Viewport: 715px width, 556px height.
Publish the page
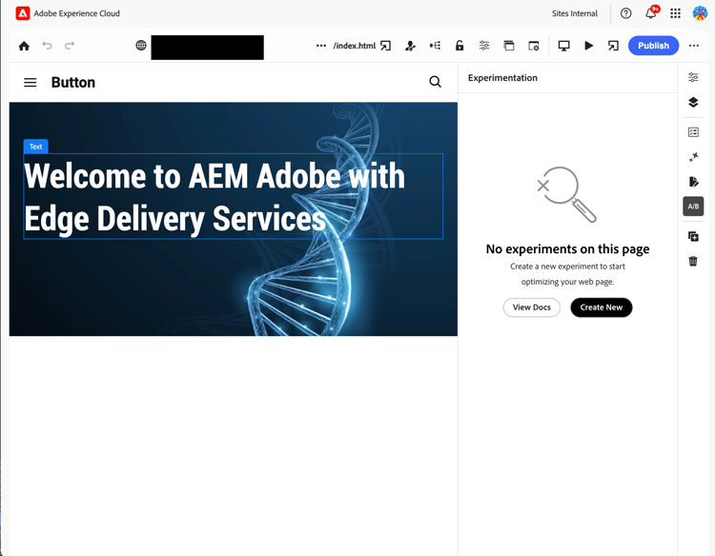tap(653, 46)
